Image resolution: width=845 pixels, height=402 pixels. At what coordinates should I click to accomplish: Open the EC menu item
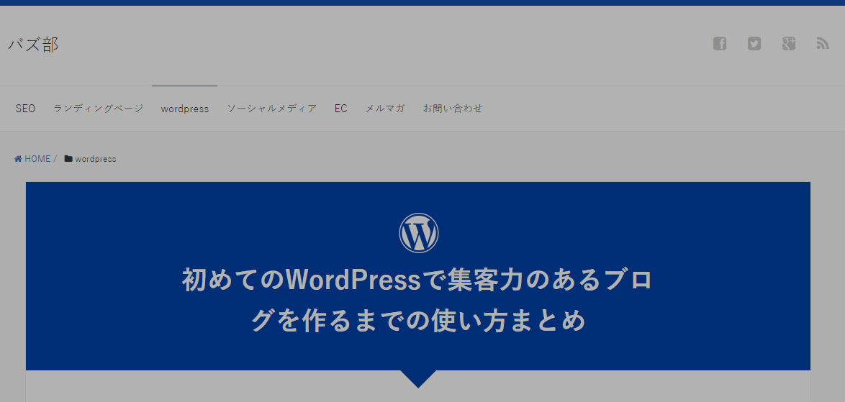click(340, 108)
